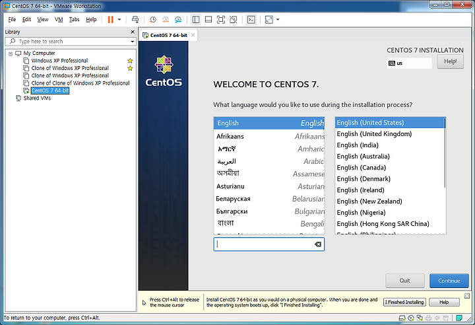Image resolution: width=475 pixels, height=325 pixels.
Task: Choose English (New Zealand) locale
Action: [x=390, y=201]
